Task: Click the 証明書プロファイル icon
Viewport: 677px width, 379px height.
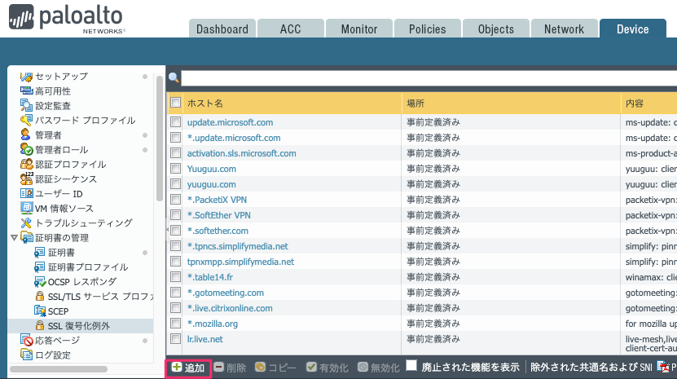Action: point(39,267)
